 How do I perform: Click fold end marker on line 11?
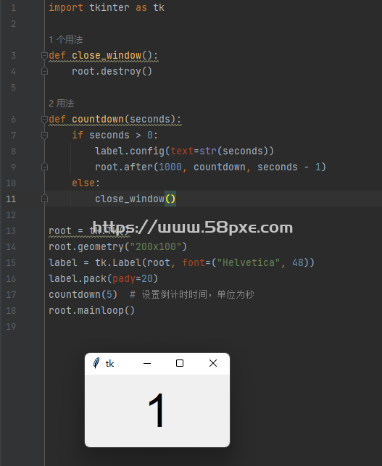[44, 199]
